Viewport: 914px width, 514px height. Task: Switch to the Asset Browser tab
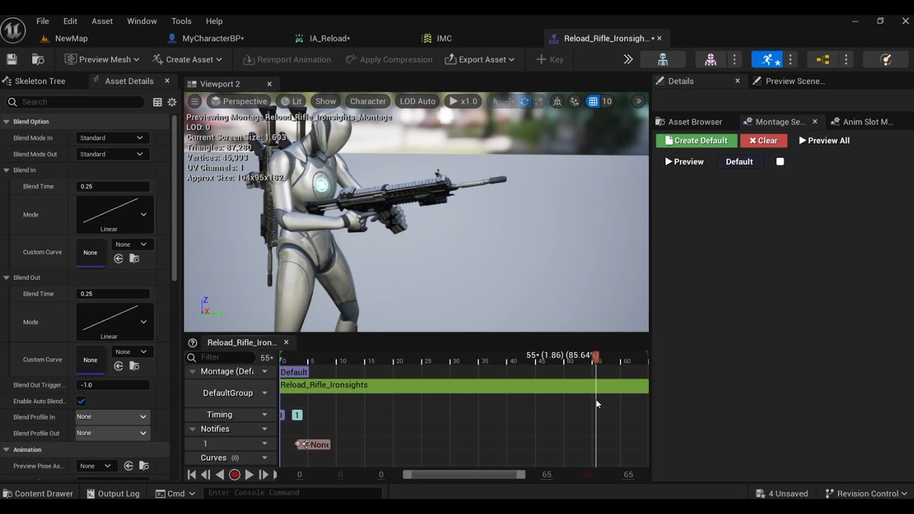pyautogui.click(x=695, y=122)
